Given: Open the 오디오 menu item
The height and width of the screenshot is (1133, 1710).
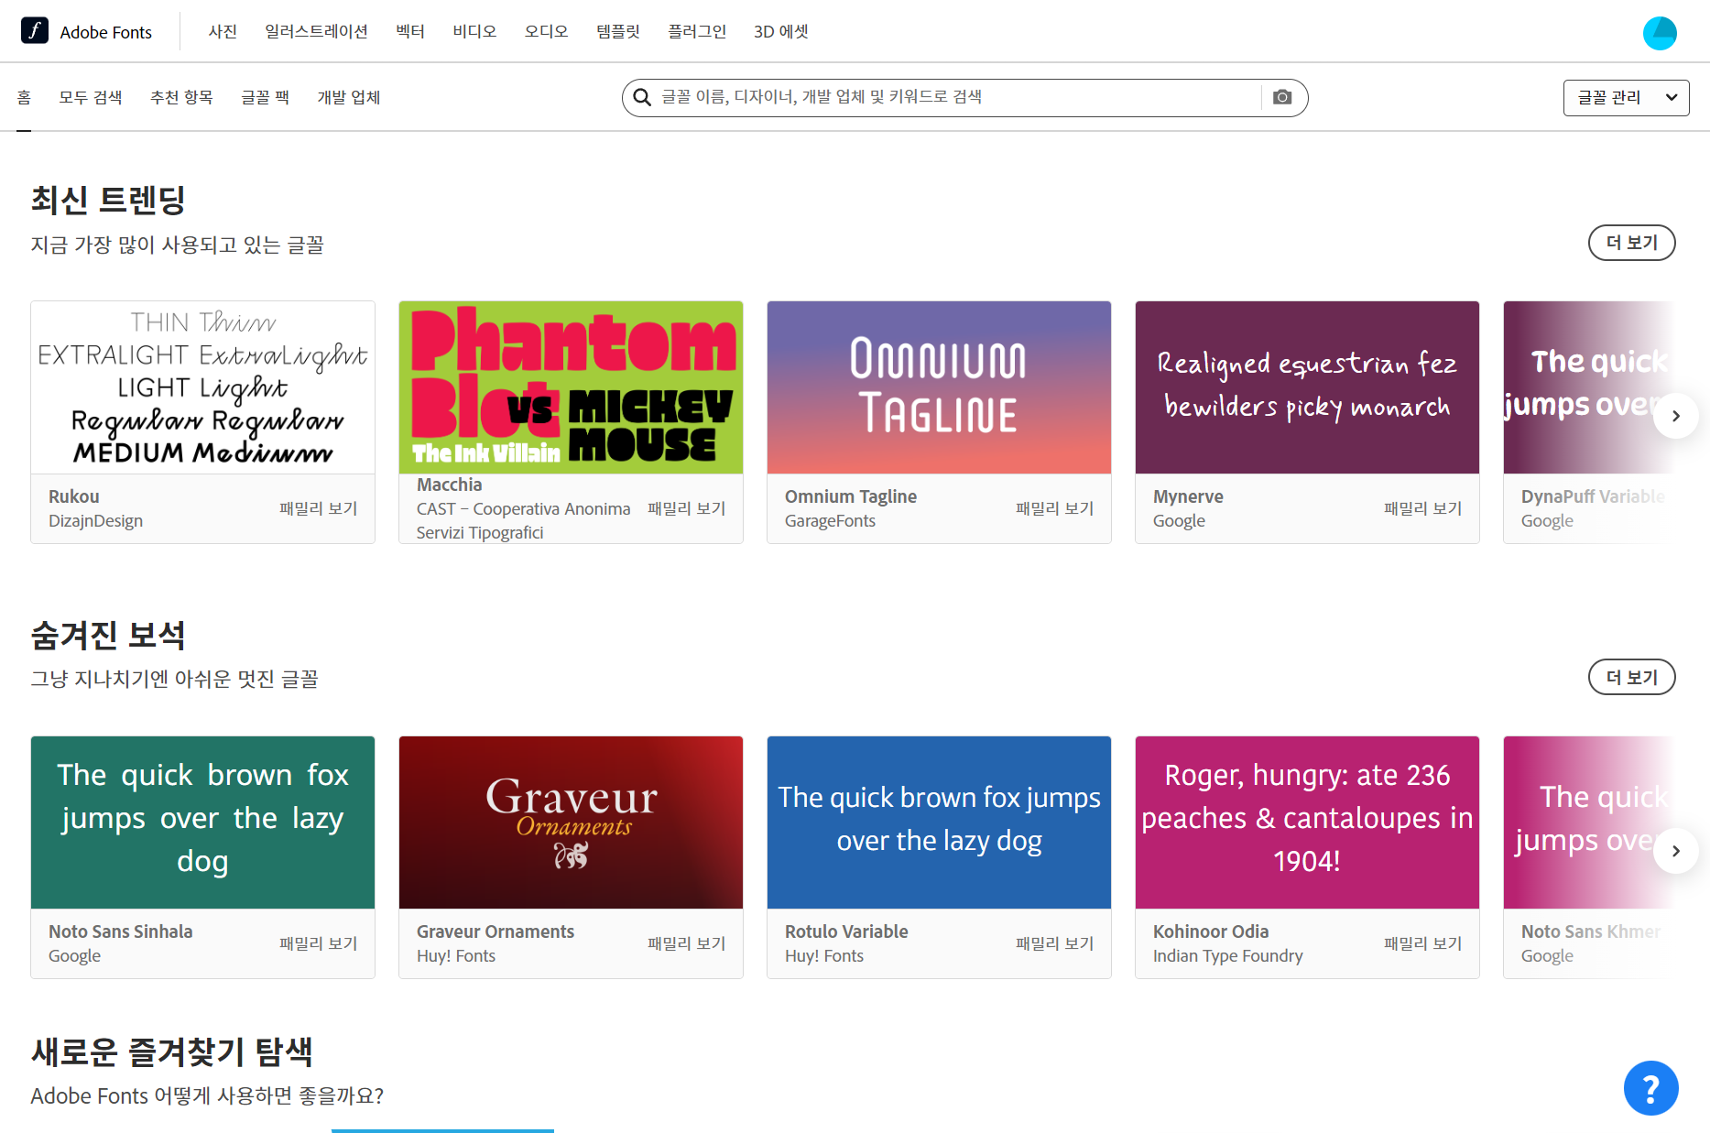Looking at the screenshot, I should pyautogui.click(x=546, y=32).
